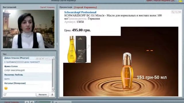Viewport: 184px width, 103px height.
Task: Click the chat scrollbar thumb
Action: click(53, 88)
